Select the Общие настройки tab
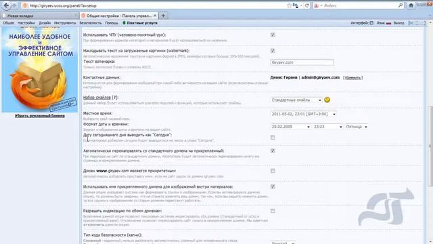 click(118, 16)
